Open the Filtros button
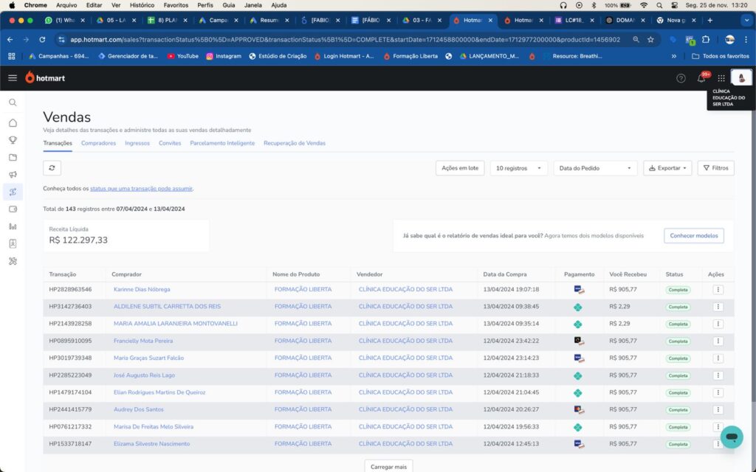The height and width of the screenshot is (472, 756). (x=716, y=168)
